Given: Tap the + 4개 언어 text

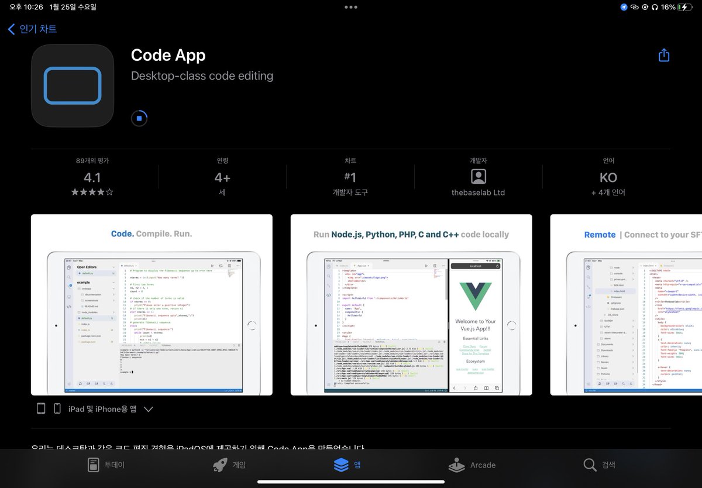Looking at the screenshot, I should tap(608, 192).
